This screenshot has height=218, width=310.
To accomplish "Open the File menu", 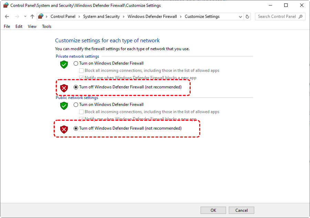I will point(7,26).
